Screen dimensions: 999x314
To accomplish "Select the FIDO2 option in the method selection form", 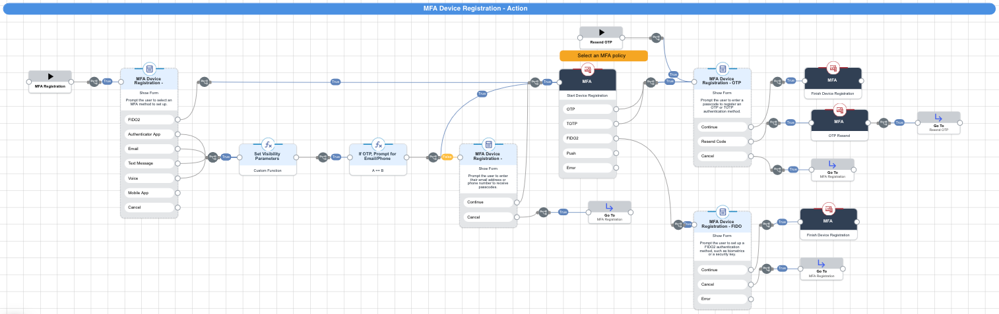I will pyautogui.click(x=149, y=120).
